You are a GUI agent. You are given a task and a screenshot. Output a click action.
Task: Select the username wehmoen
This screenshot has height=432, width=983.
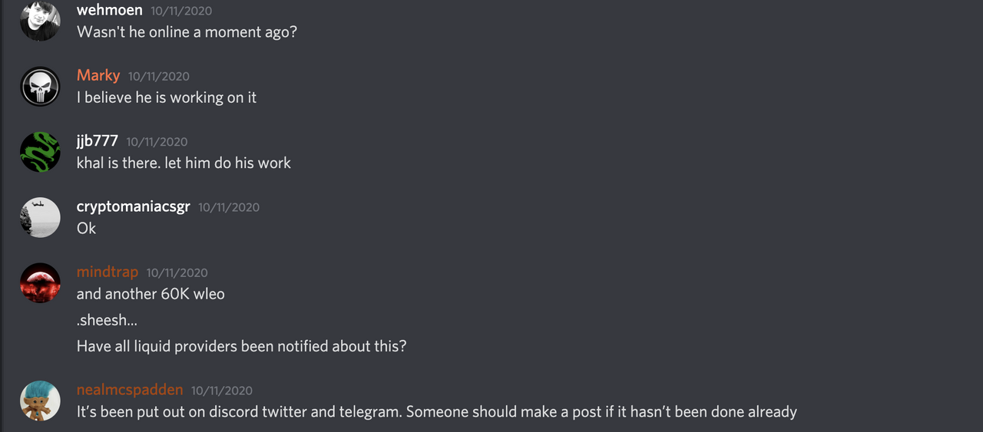[110, 11]
